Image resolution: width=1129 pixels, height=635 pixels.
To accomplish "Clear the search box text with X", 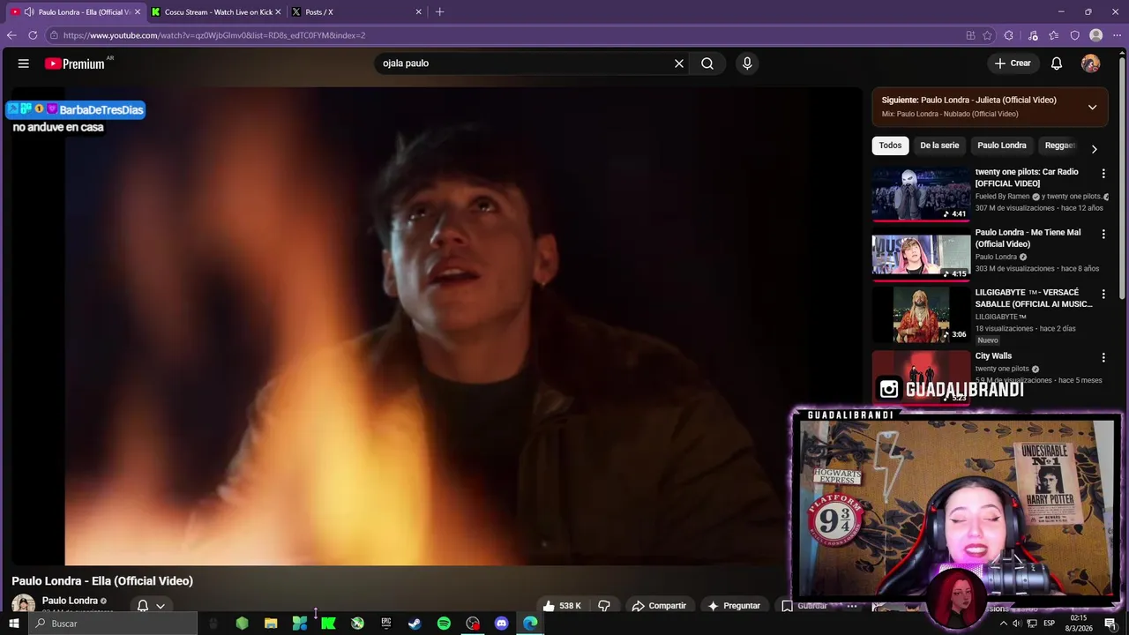I will pos(679,63).
